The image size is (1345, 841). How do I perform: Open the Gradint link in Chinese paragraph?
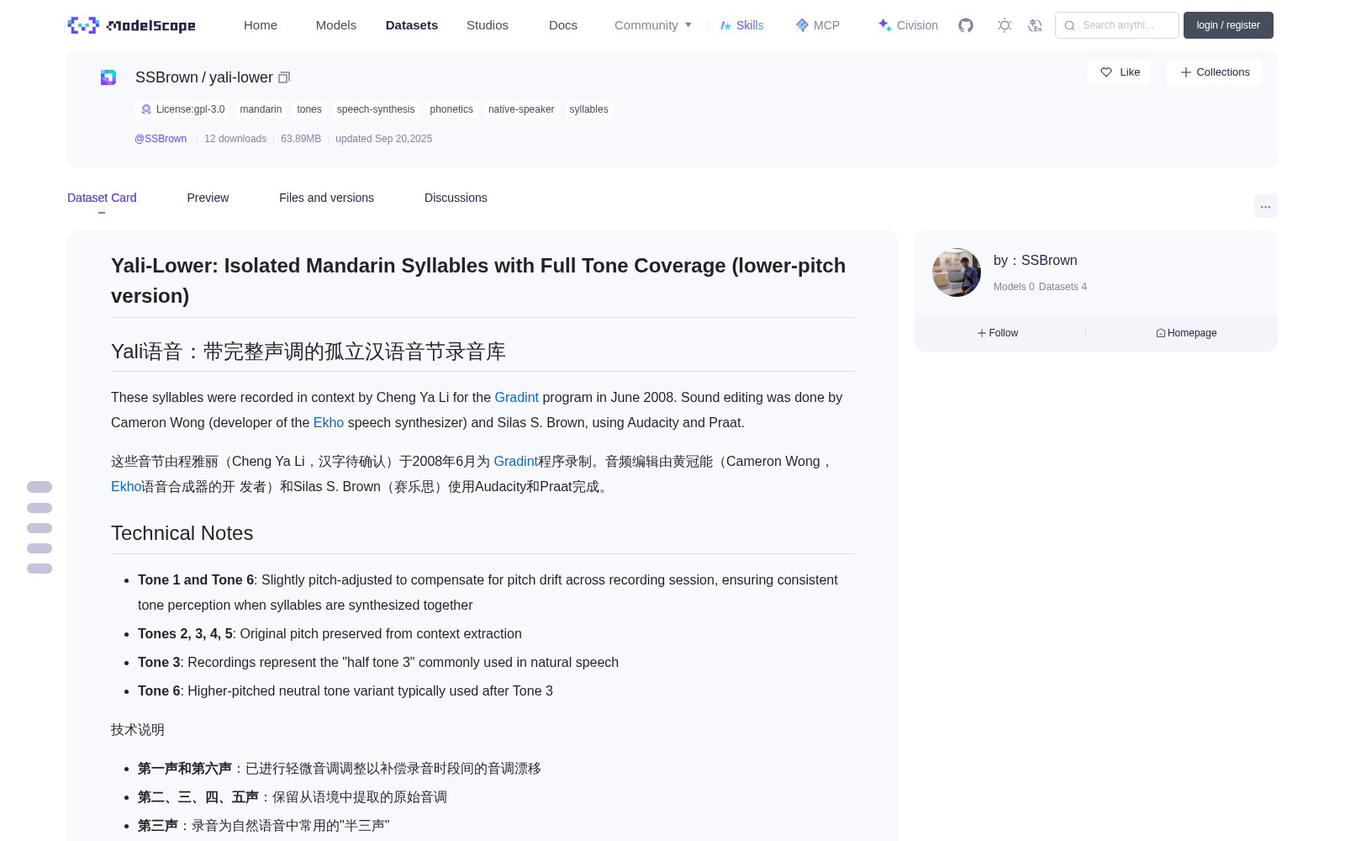515,461
